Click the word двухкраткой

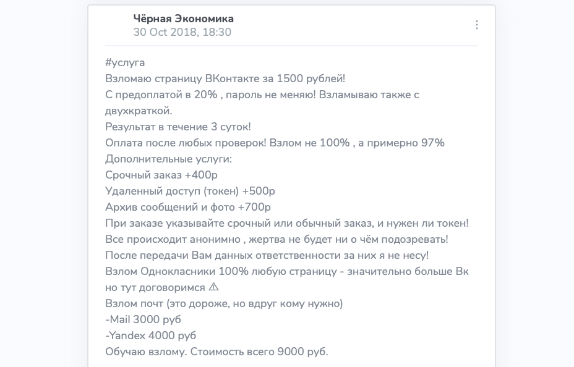(x=139, y=111)
